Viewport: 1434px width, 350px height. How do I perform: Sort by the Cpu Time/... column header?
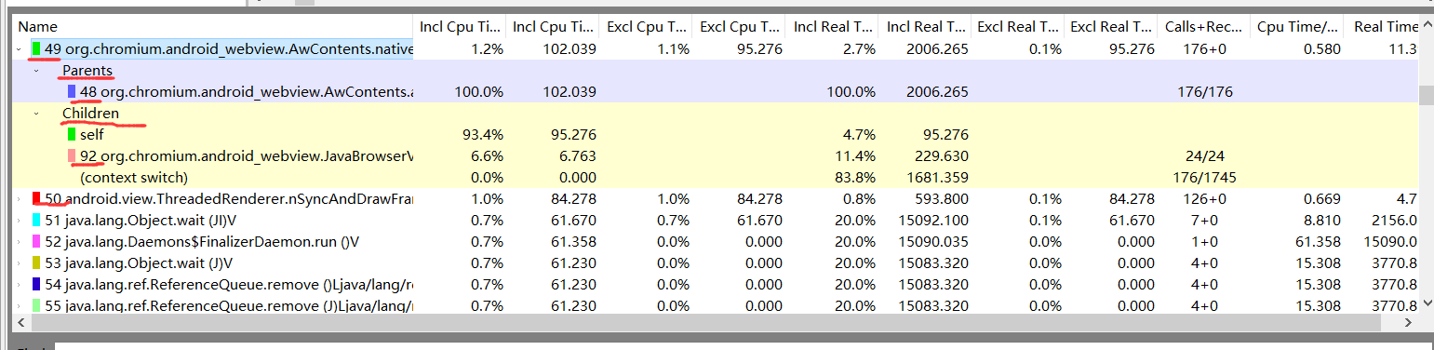(x=1295, y=27)
